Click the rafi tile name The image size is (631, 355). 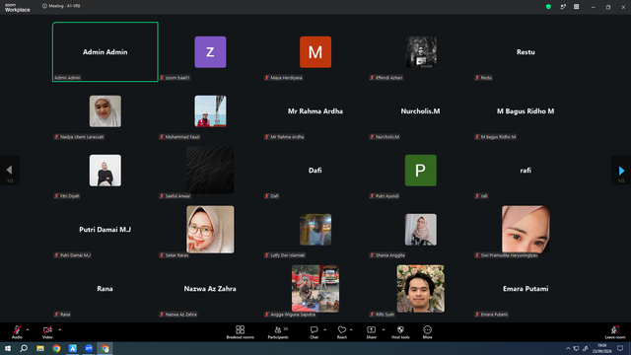(x=526, y=171)
